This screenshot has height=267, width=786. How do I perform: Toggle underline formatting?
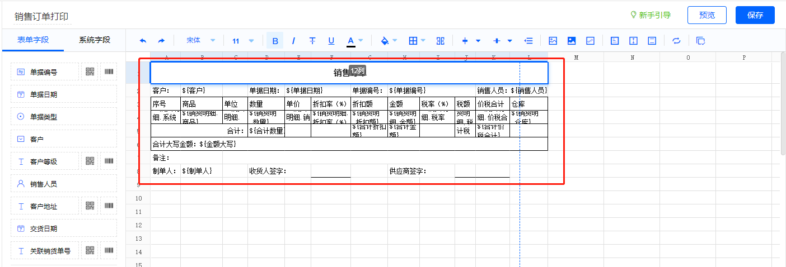331,41
